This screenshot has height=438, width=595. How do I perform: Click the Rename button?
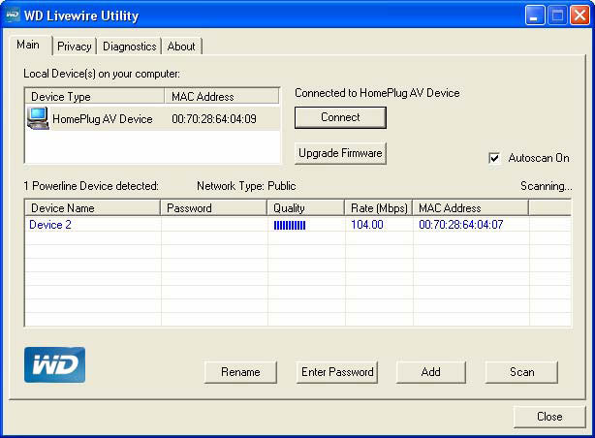(x=240, y=372)
